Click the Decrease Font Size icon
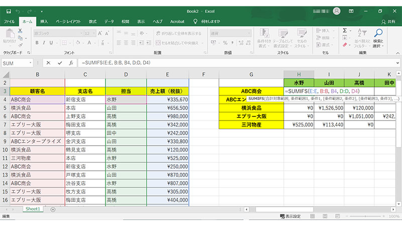Viewport: 402px width, 226px height. tap(107, 33)
